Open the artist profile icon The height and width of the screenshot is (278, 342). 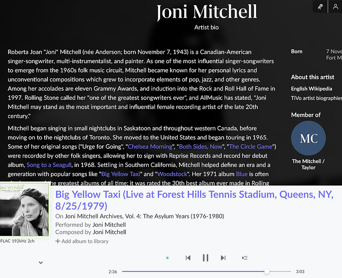coord(335,7)
